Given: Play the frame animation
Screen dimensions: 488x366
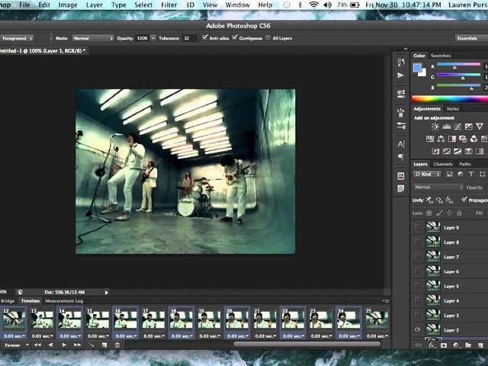Looking at the screenshot, I should coord(64,345).
